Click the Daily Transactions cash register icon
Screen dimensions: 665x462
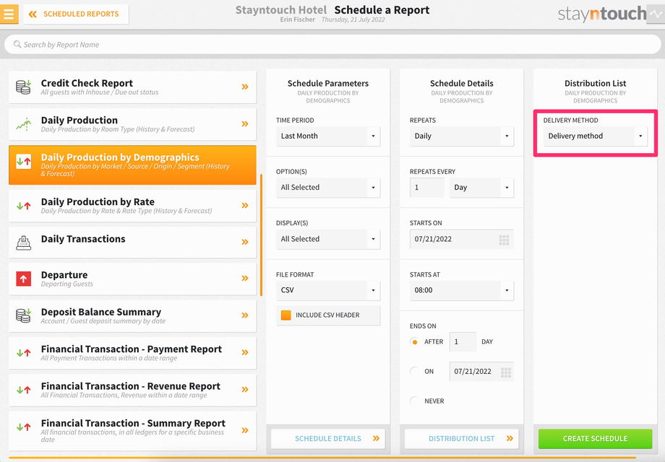pyautogui.click(x=23, y=243)
